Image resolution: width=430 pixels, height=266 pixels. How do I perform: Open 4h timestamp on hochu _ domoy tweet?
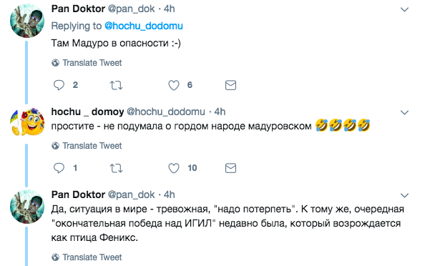[x=220, y=112]
